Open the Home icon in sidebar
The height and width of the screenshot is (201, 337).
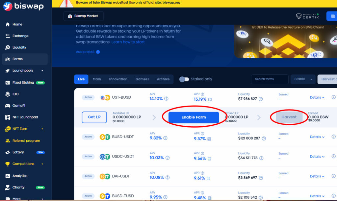[x=8, y=24]
